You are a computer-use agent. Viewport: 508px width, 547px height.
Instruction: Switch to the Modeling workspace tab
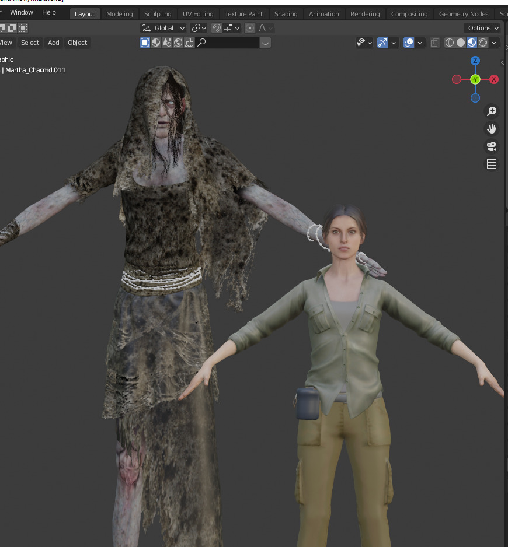(120, 14)
